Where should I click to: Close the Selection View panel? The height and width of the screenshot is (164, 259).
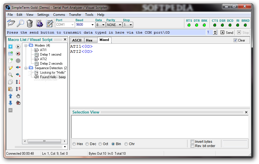(246, 112)
